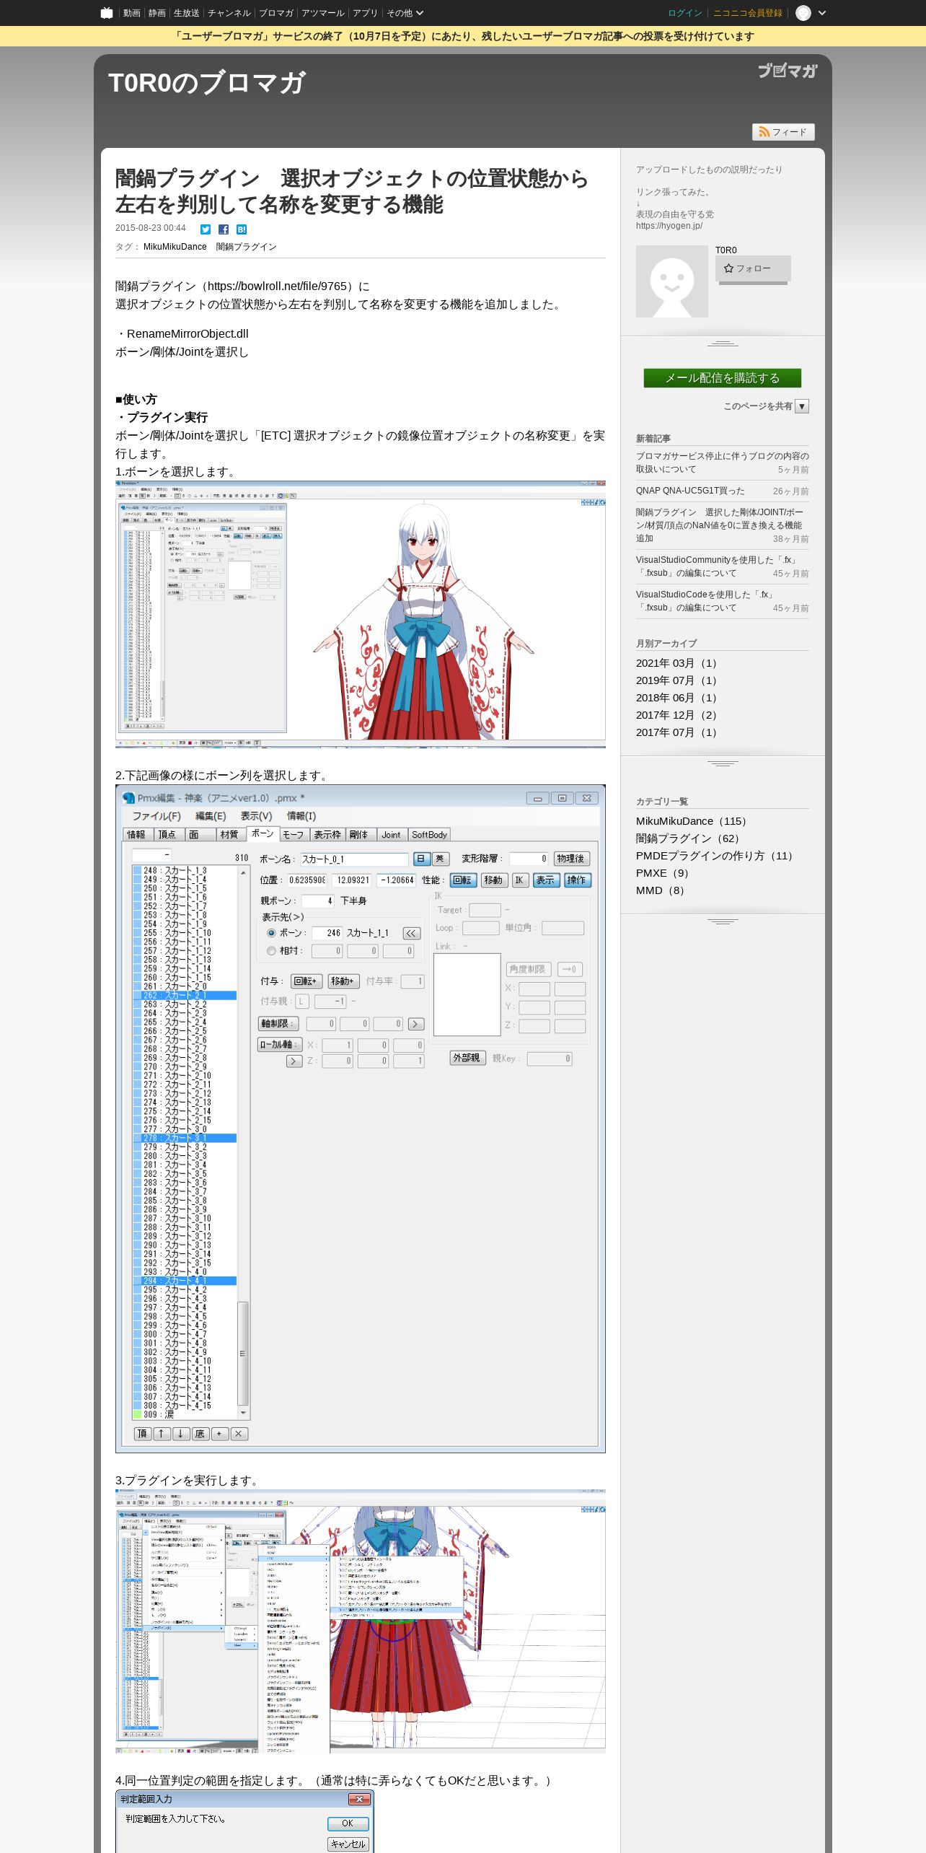Share the article on Facebook
This screenshot has width=926, height=1853.
click(224, 229)
